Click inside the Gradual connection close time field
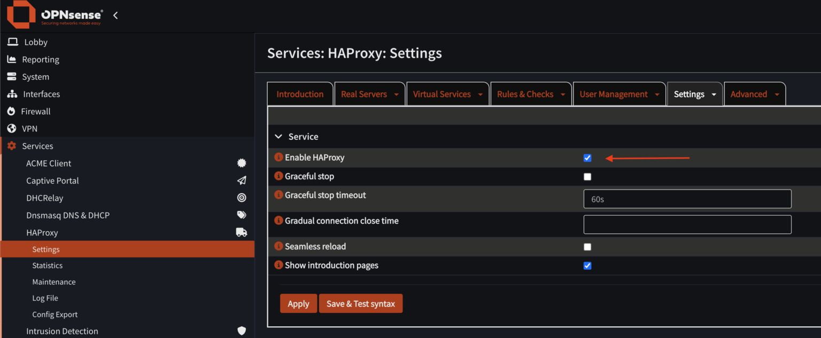Viewport: 821px width, 338px height. [687, 224]
